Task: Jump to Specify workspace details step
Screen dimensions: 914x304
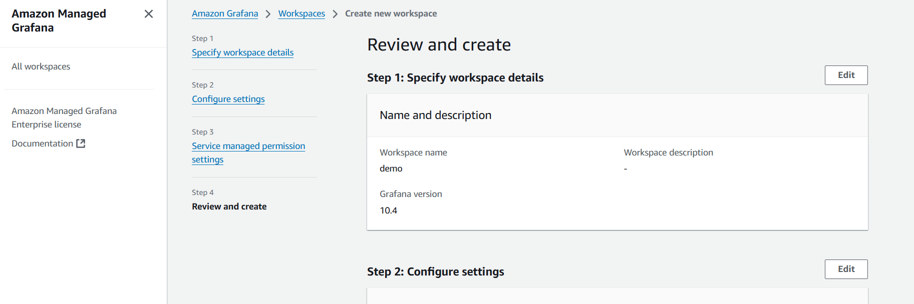Action: 242,52
